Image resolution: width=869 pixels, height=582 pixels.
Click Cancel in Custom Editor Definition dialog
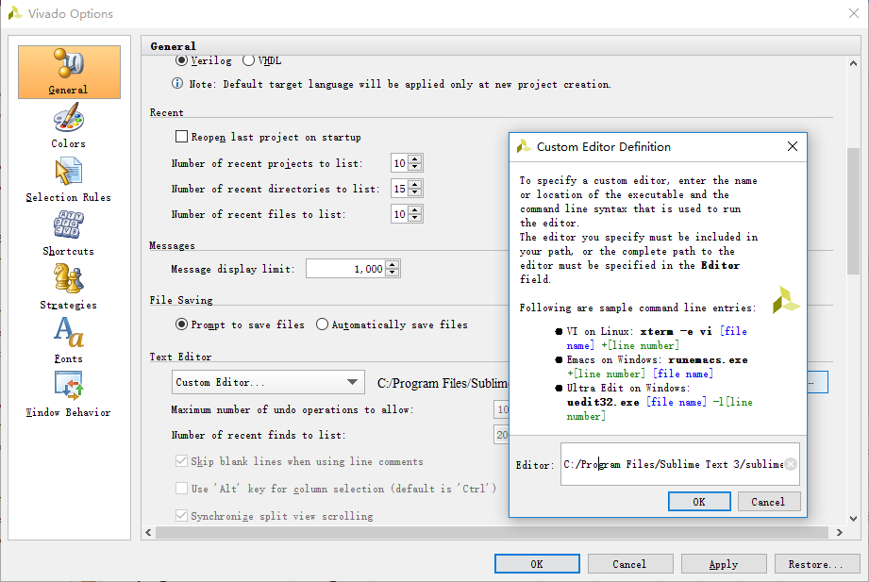point(768,502)
